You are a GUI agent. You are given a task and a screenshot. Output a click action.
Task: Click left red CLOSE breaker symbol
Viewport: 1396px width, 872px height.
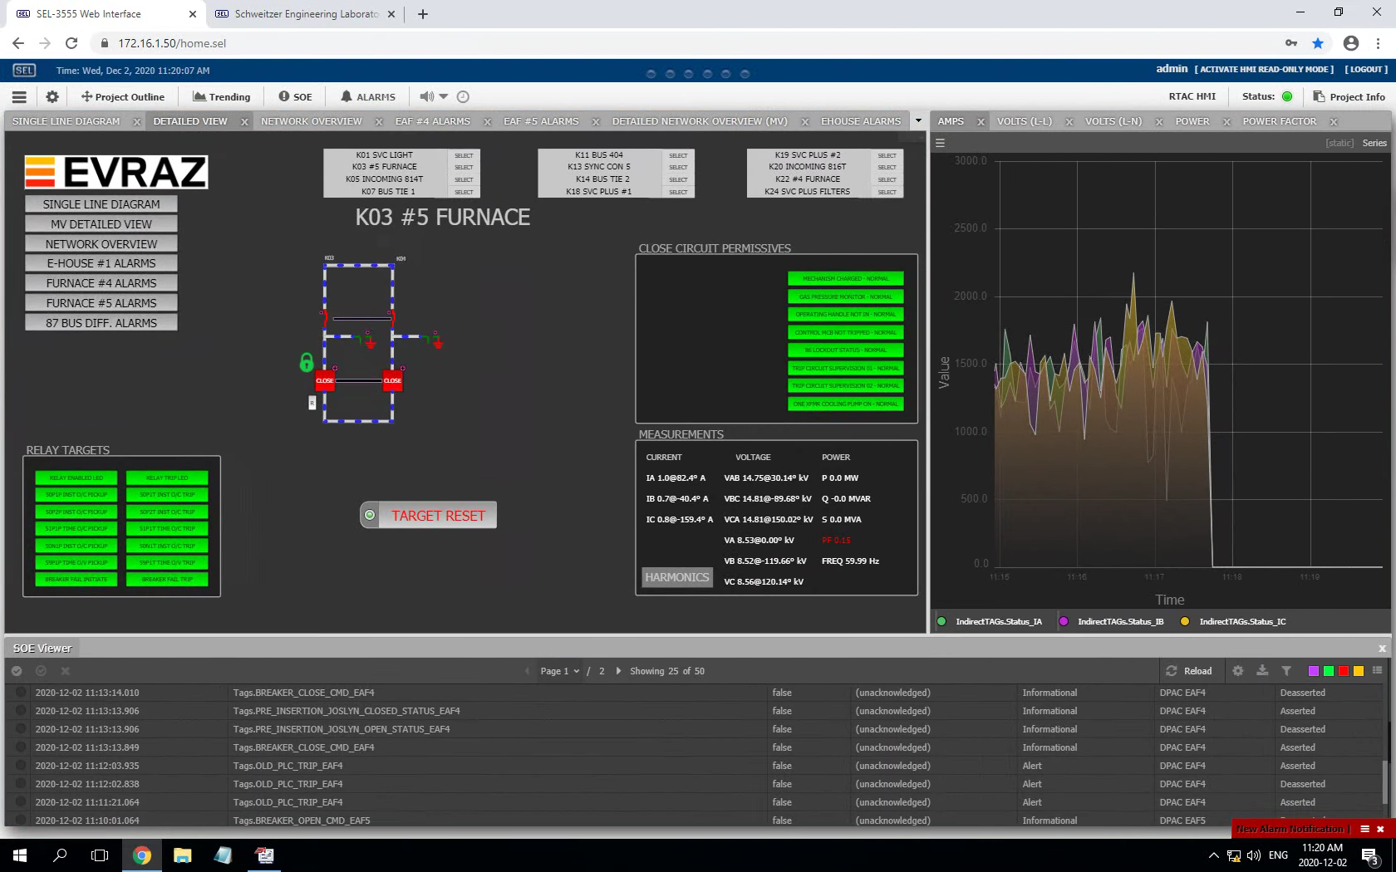click(x=325, y=380)
